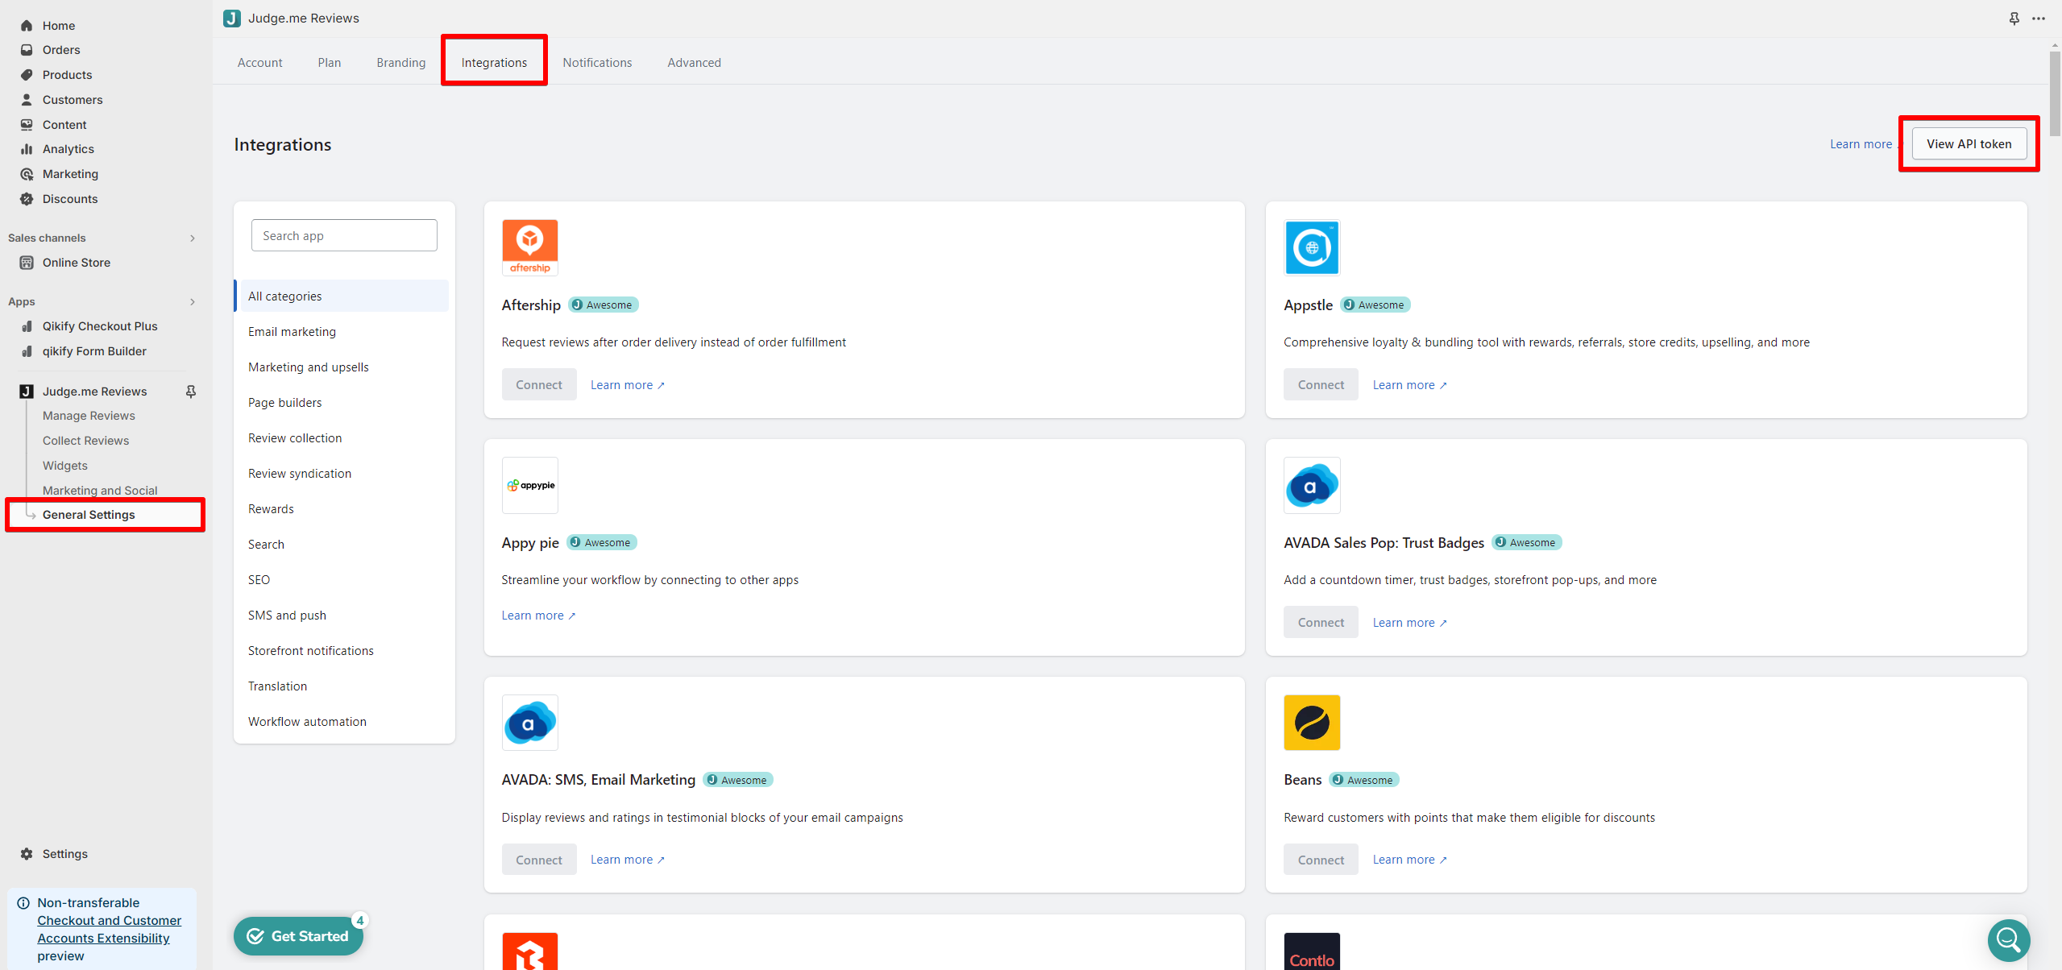Click the Discounts badge icon
The width and height of the screenshot is (2062, 970).
point(27,199)
